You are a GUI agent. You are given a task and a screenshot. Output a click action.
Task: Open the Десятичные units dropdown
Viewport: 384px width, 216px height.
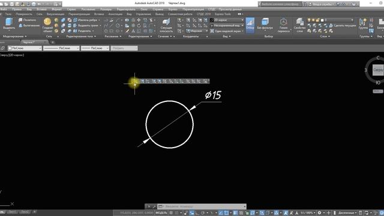coord(347,213)
